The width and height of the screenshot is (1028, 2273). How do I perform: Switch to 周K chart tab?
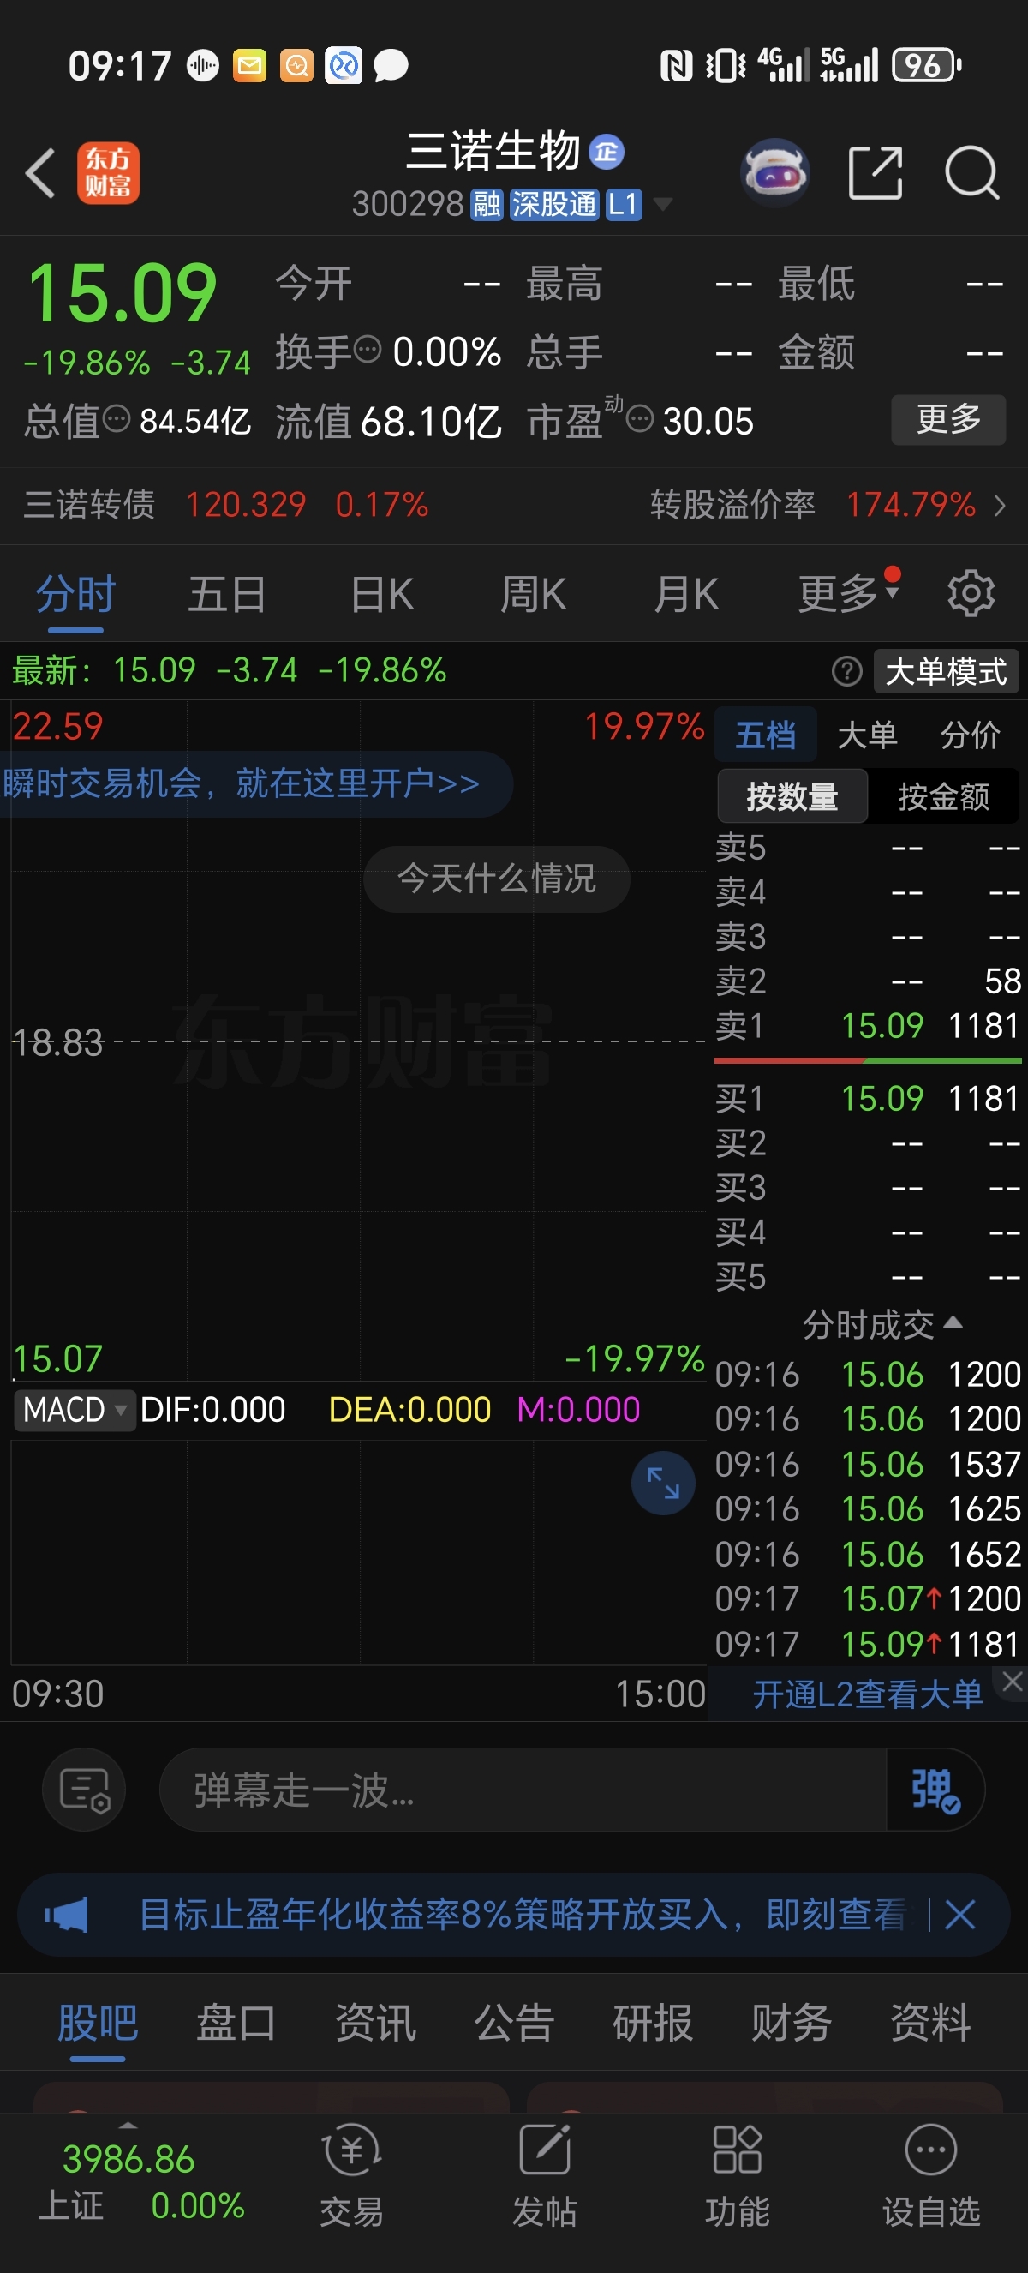(534, 593)
